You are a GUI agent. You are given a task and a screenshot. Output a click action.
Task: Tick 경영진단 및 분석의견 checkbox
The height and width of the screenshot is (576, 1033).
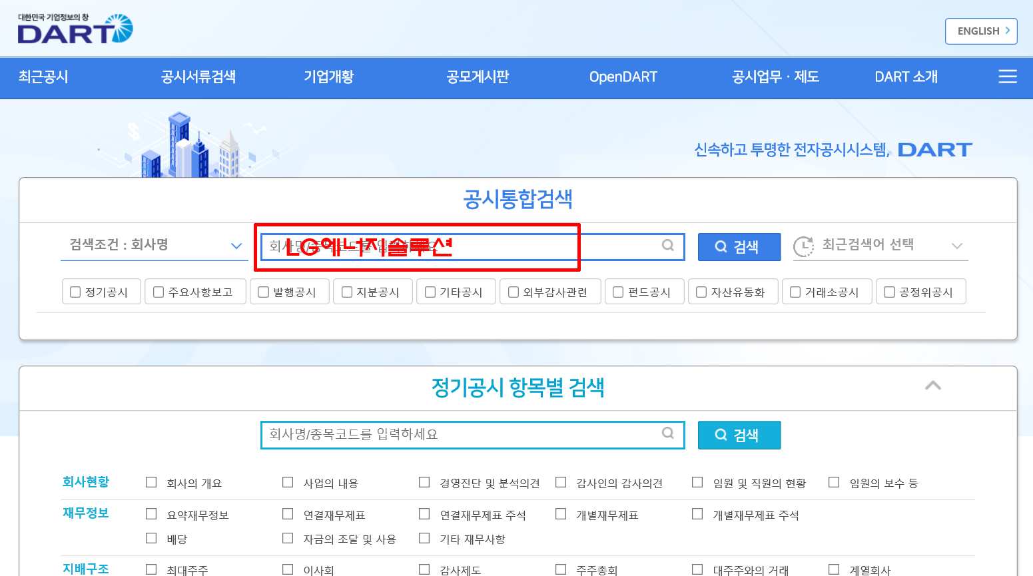424,482
